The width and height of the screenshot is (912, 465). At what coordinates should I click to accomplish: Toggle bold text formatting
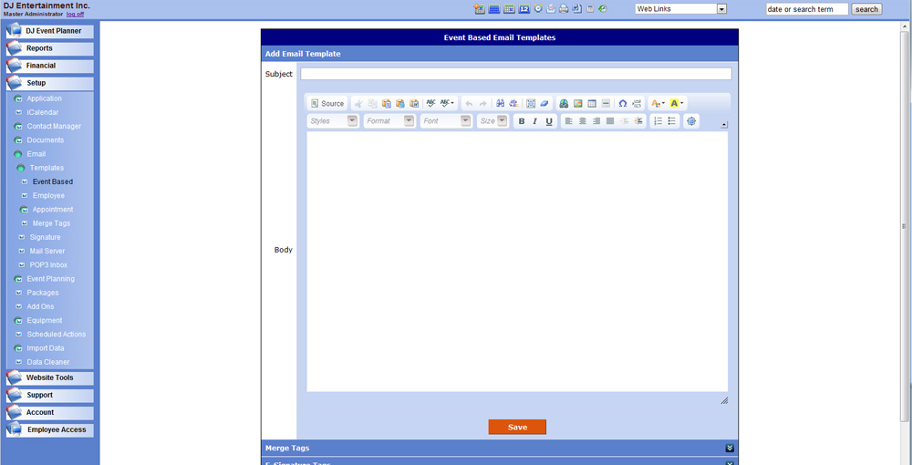click(x=522, y=121)
